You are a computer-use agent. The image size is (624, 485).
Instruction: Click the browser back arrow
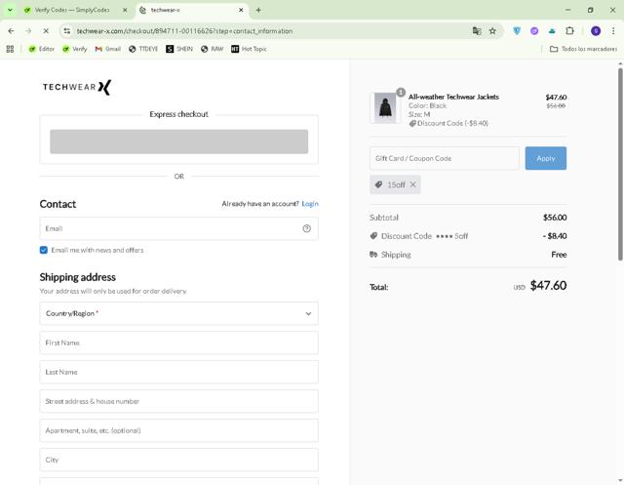(11, 30)
